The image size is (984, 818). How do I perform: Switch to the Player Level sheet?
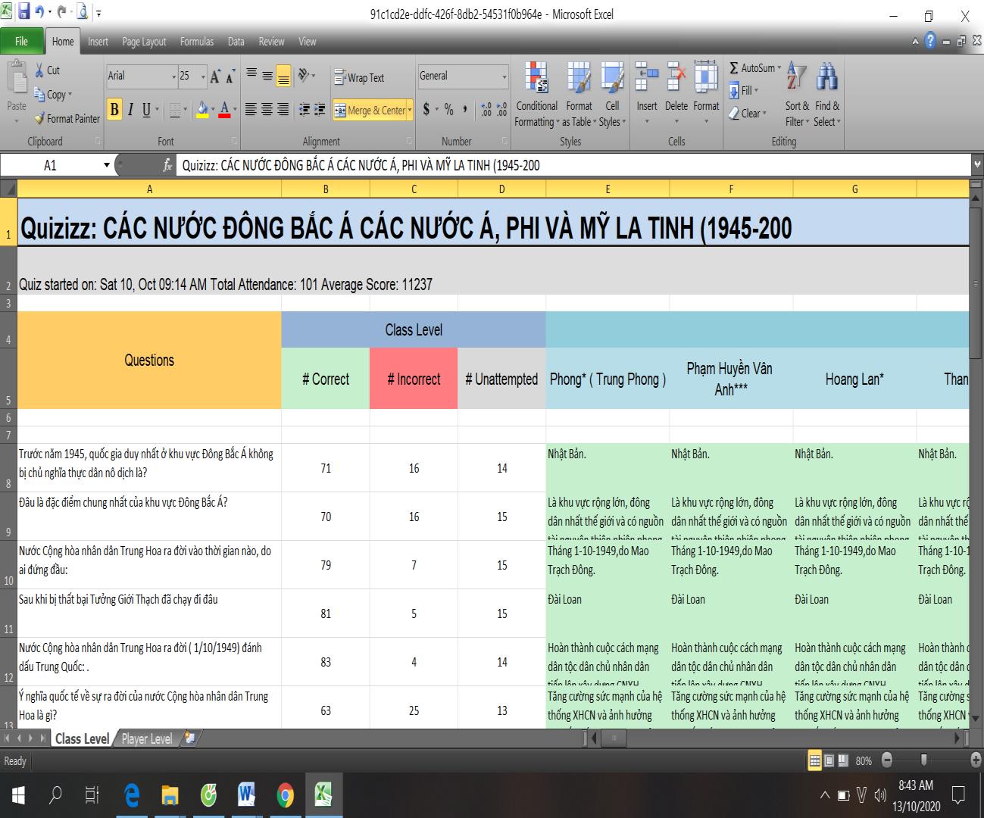click(147, 738)
